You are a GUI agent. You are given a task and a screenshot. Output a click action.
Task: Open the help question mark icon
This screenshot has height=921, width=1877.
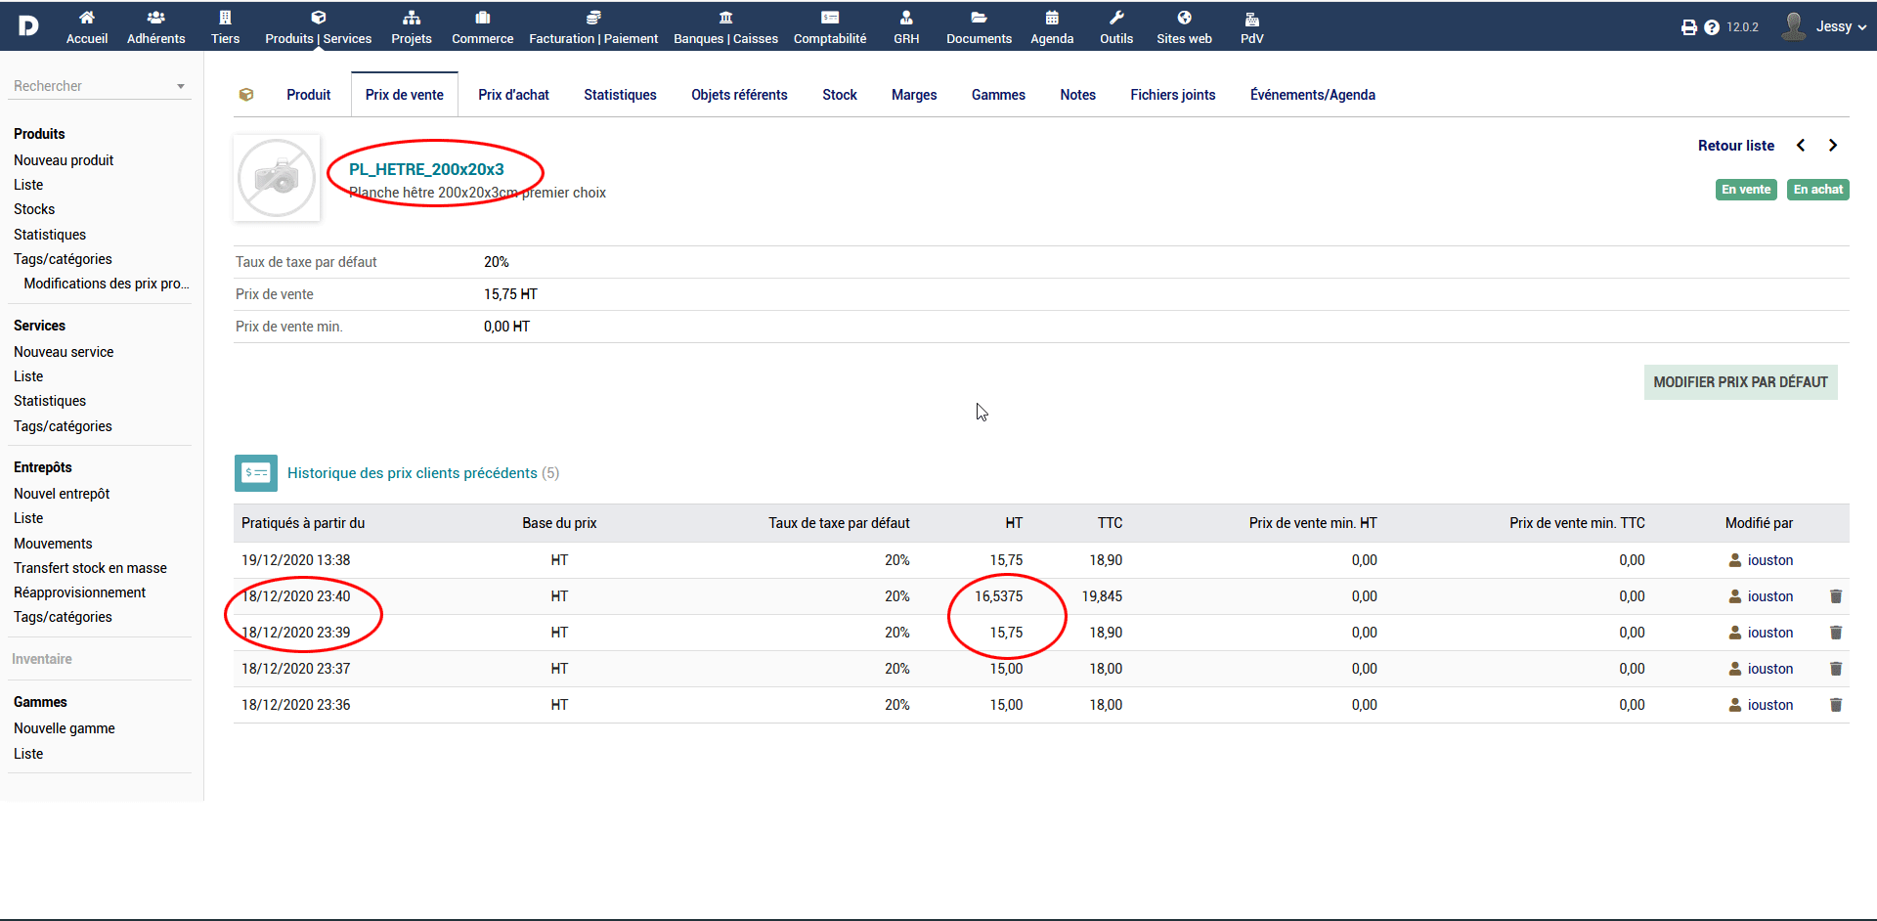[1711, 27]
